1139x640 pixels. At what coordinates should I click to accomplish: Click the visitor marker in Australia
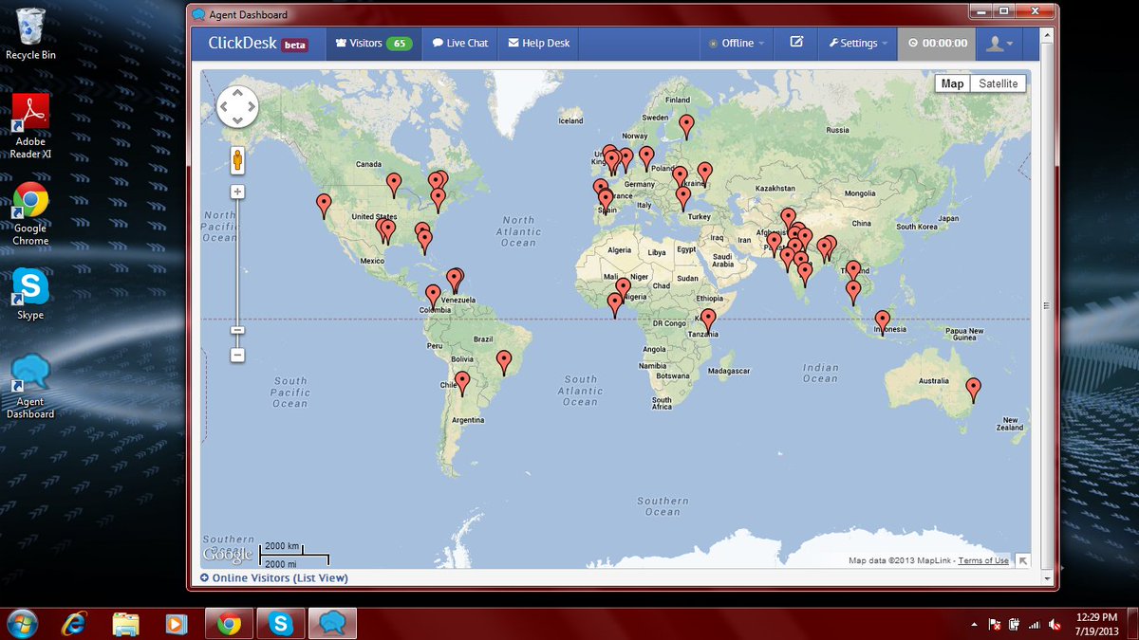[x=973, y=390]
